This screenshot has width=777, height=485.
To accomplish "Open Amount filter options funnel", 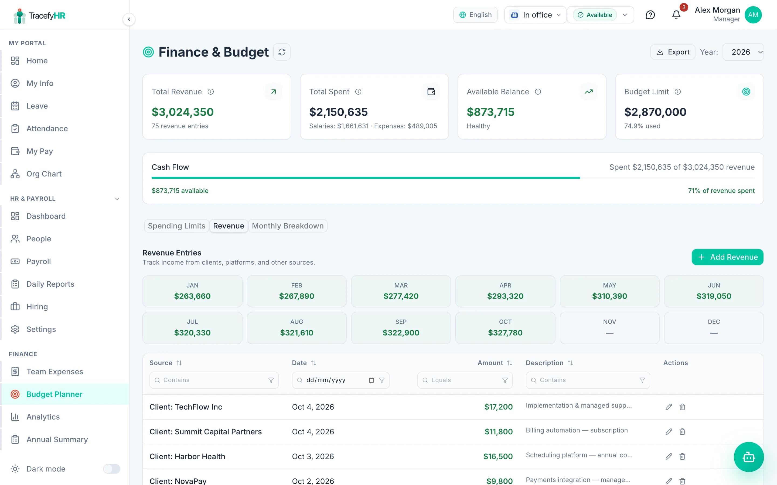I will pos(505,380).
